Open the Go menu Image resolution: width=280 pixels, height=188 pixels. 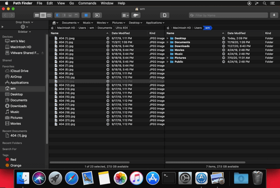point(72,3)
